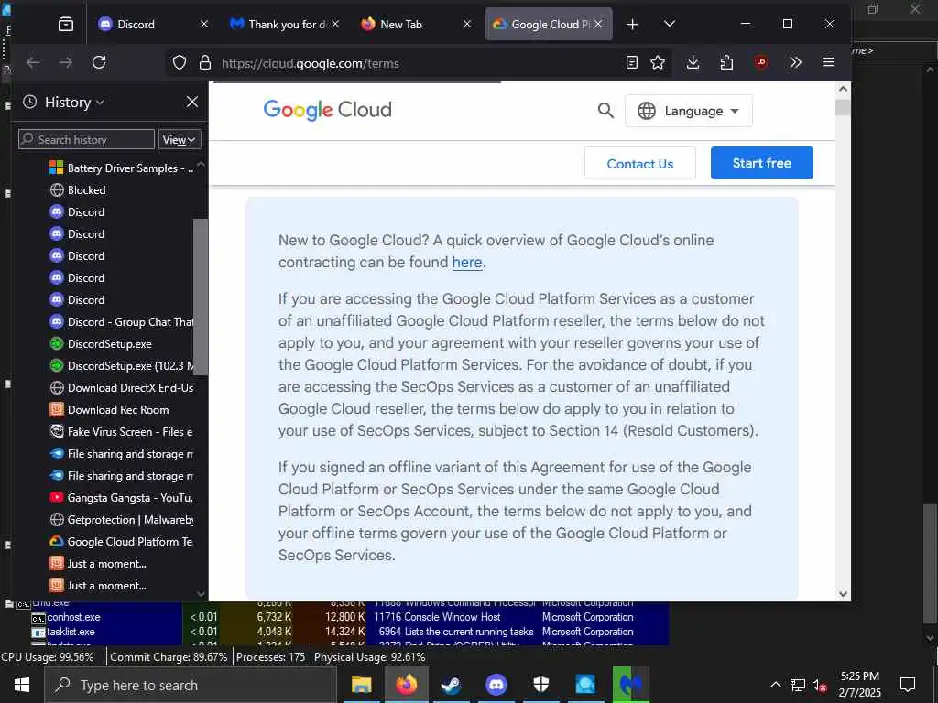Open tracking protection shield icon
Image resolution: width=938 pixels, height=703 pixels.
pos(180,62)
